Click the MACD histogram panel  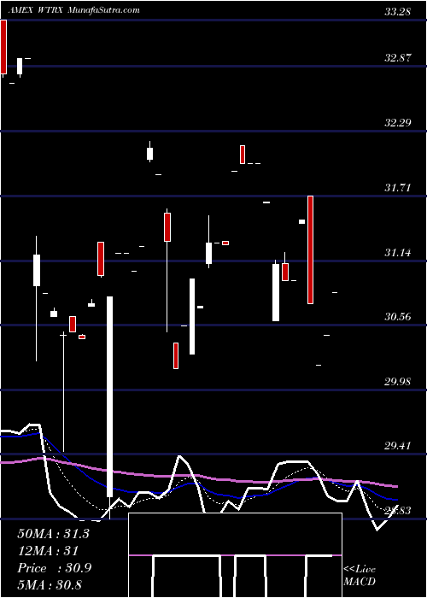point(235,555)
